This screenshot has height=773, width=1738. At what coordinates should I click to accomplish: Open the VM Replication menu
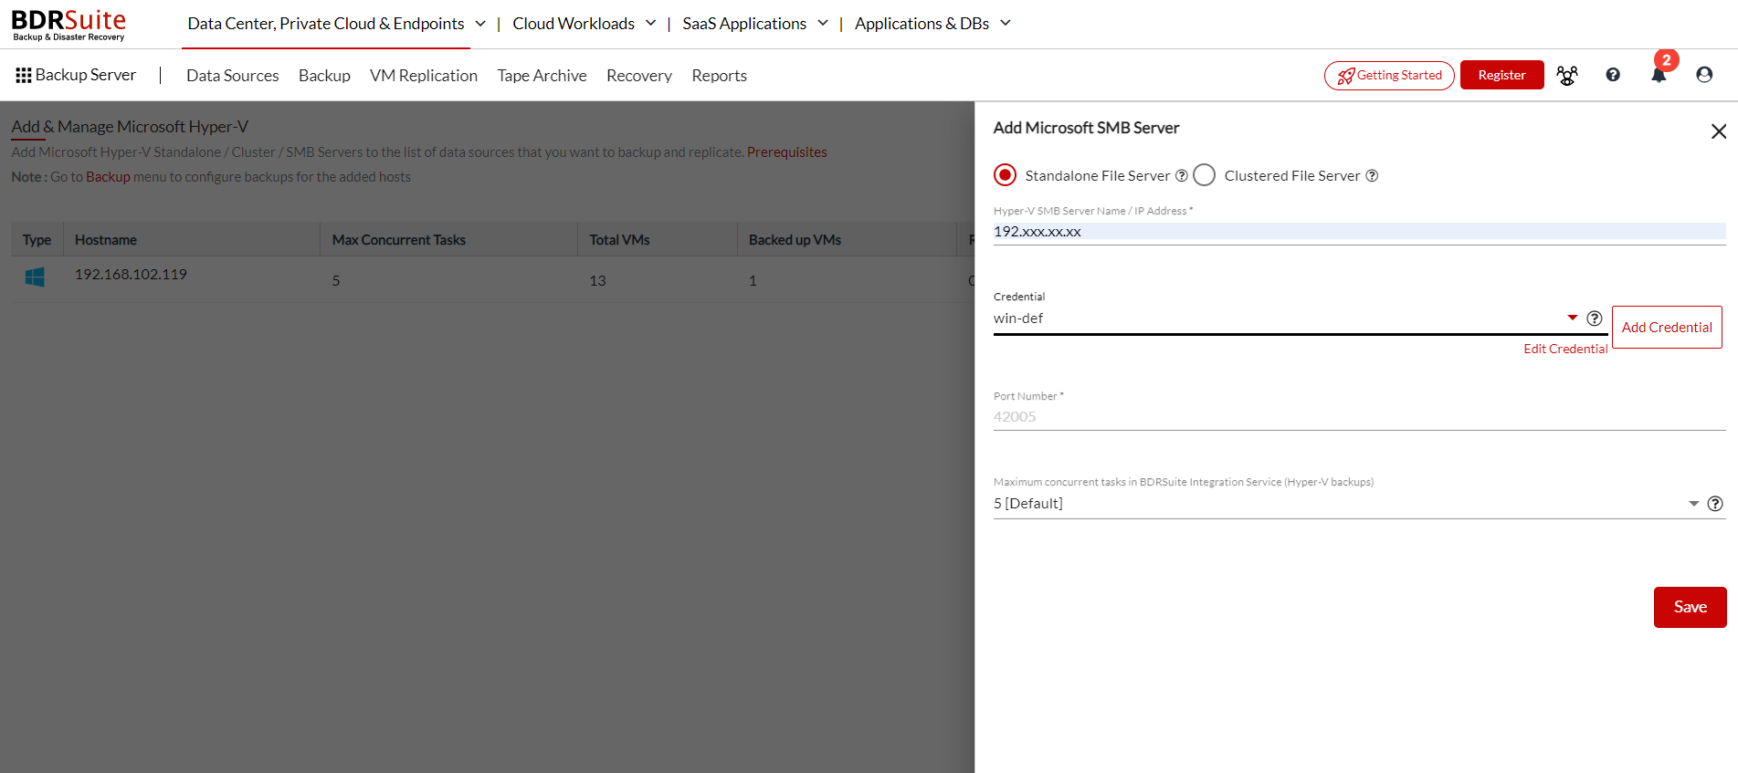click(424, 76)
